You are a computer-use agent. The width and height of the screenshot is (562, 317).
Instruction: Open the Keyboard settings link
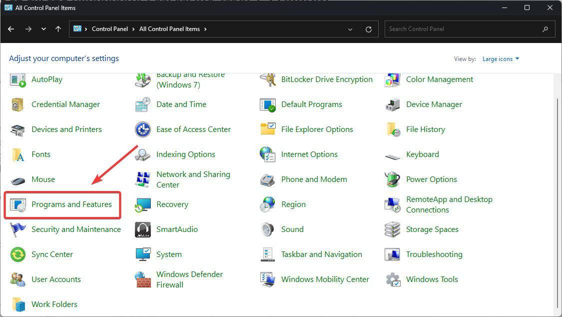422,154
